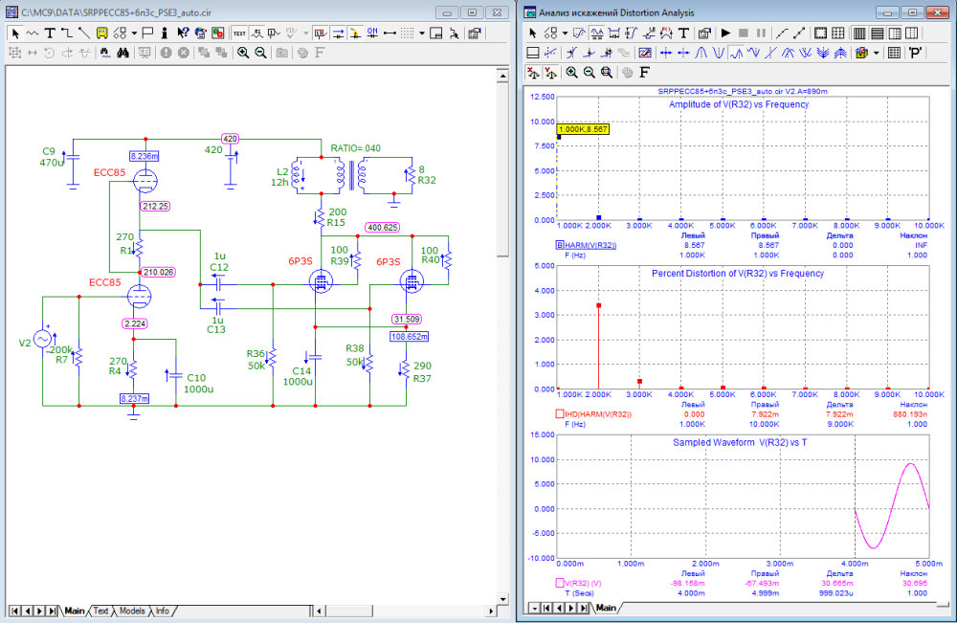Image resolution: width=957 pixels, height=623 pixels.
Task: Toggle the IHD(HARM(V(R32))) curve checkbox
Action: tap(560, 414)
